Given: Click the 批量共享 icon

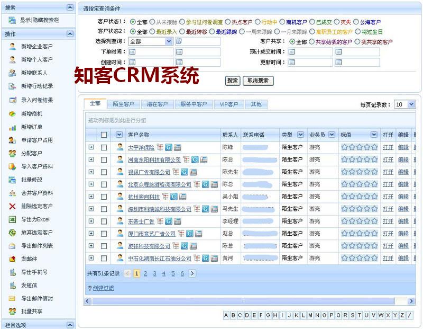Looking at the screenshot, I should click(x=12, y=312).
